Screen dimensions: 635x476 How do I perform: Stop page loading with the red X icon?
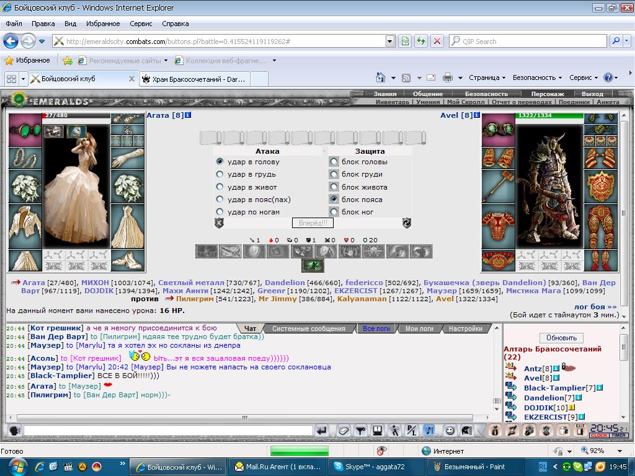click(x=437, y=41)
